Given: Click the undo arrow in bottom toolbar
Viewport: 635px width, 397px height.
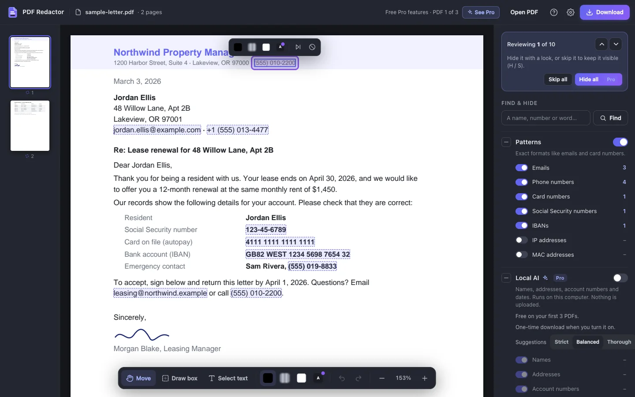Looking at the screenshot, I should point(342,378).
